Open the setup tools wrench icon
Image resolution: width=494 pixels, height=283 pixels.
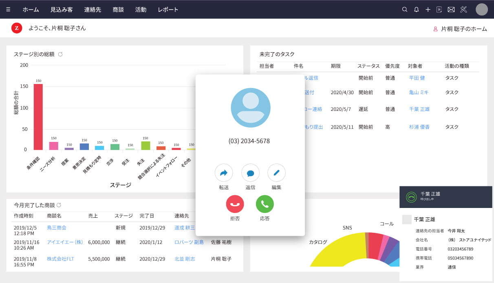[463, 9]
